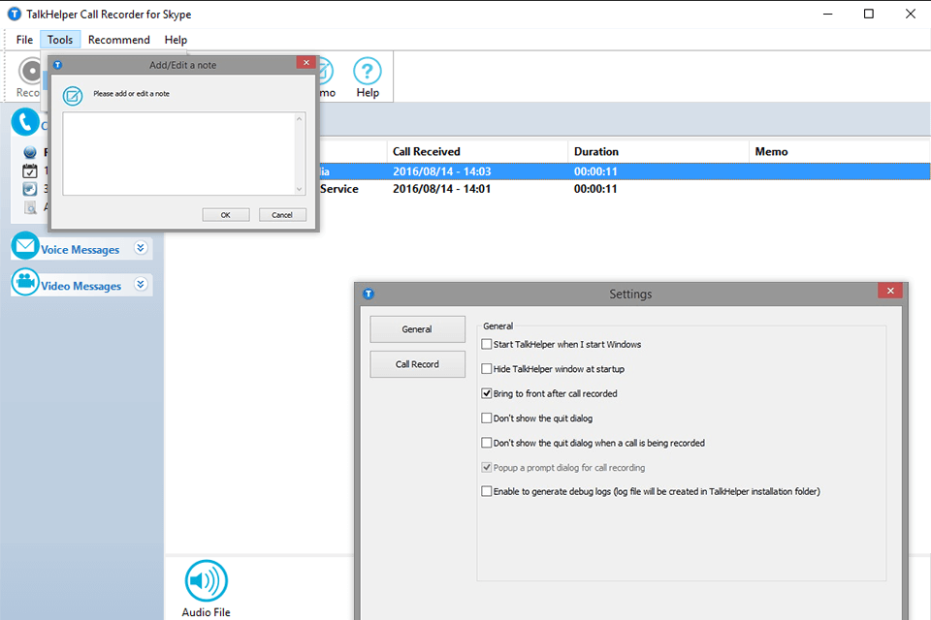Select the call received at 14:03

[625, 171]
